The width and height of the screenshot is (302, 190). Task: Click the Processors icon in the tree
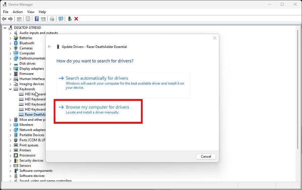[x=16, y=155]
